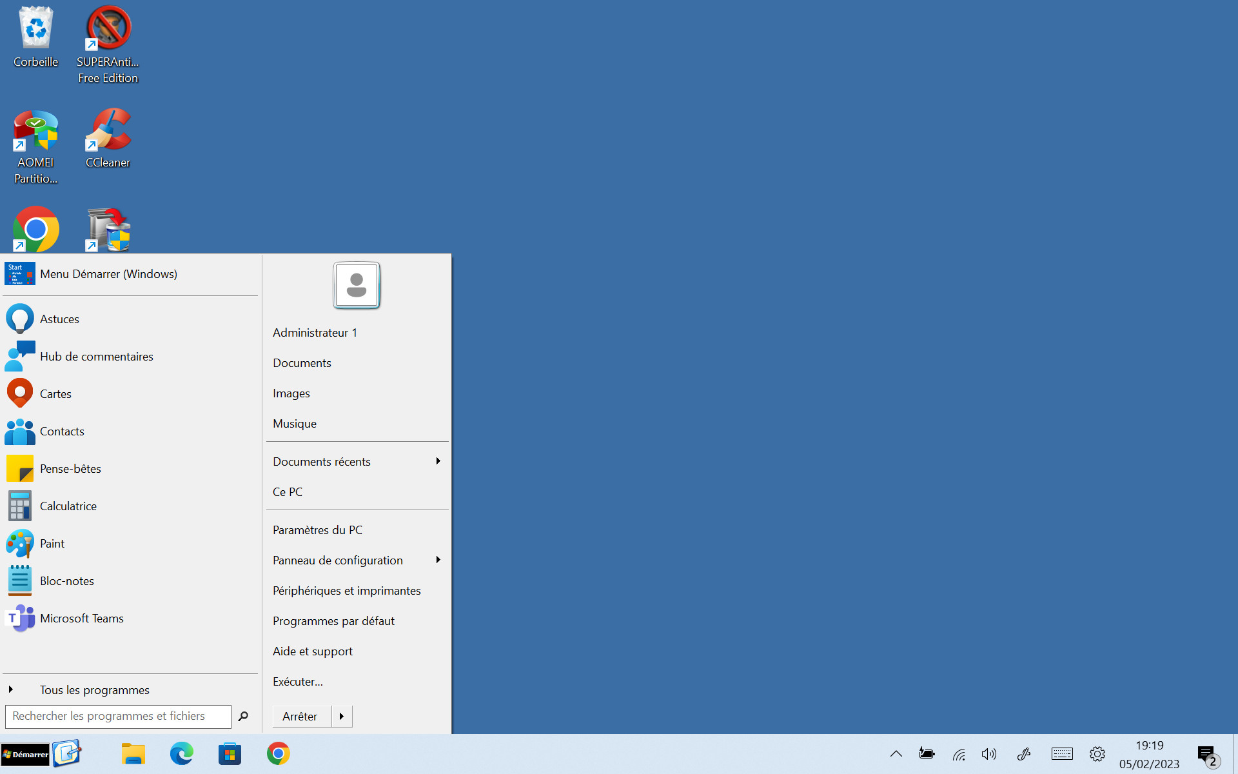1238x774 pixels.
Task: Open the volume speaker tray icon
Action: 989,754
